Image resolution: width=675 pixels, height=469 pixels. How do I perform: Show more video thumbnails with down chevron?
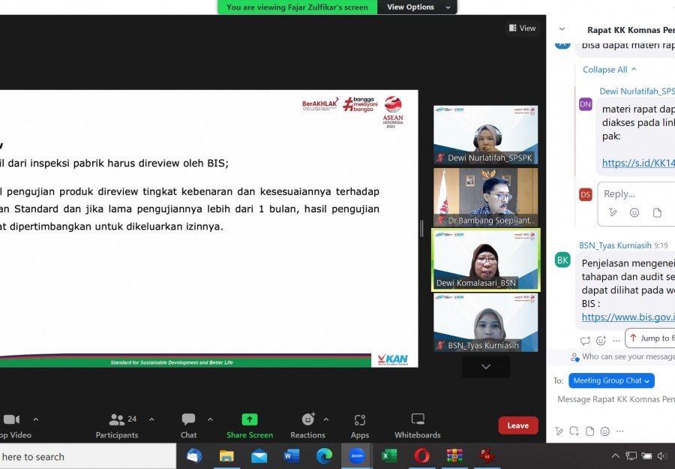point(485,367)
